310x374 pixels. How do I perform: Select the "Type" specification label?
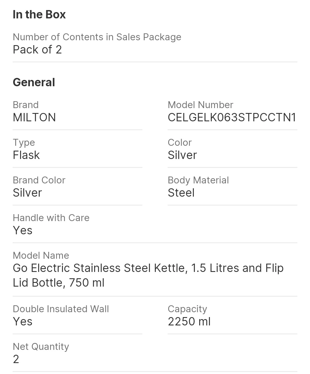tap(24, 143)
